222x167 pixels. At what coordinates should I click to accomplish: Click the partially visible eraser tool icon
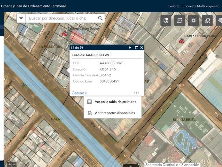tap(219, 21)
